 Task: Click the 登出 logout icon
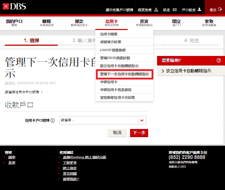[x=220, y=10]
